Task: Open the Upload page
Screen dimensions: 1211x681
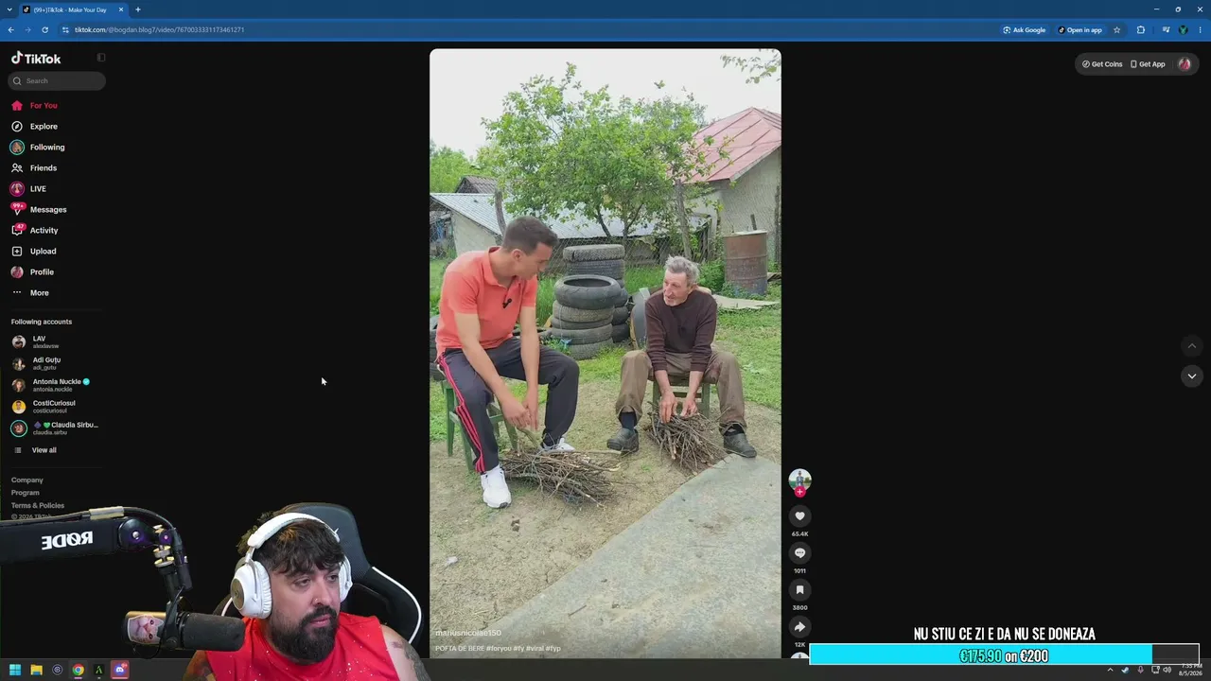Action: [x=43, y=252]
